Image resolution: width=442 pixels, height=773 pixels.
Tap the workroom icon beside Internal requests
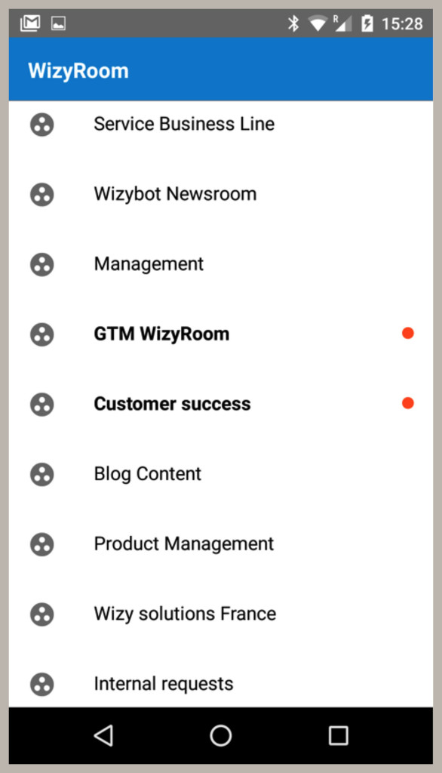[42, 684]
